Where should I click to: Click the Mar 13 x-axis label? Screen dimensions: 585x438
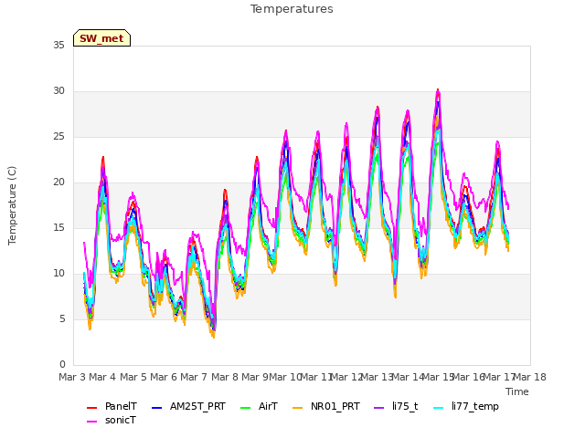(377, 377)
